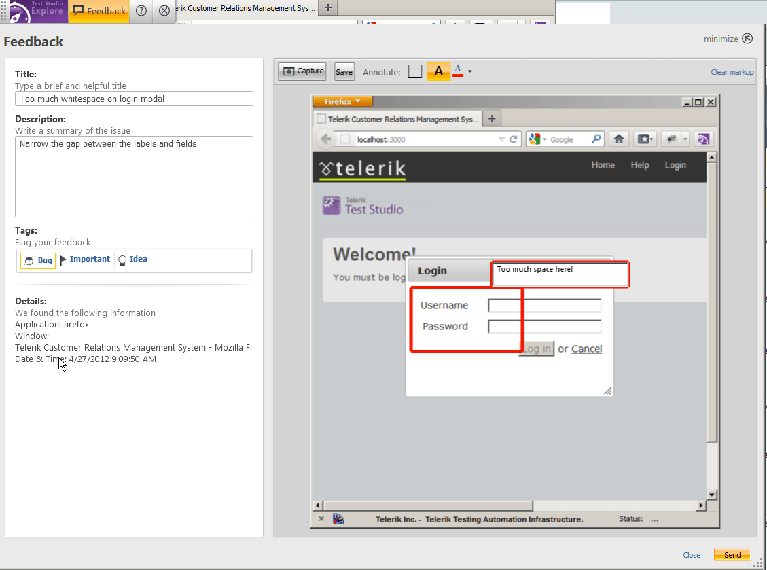Click the 'Too much space here!' annotation textbox
The width and height of the screenshot is (767, 570).
(x=560, y=274)
